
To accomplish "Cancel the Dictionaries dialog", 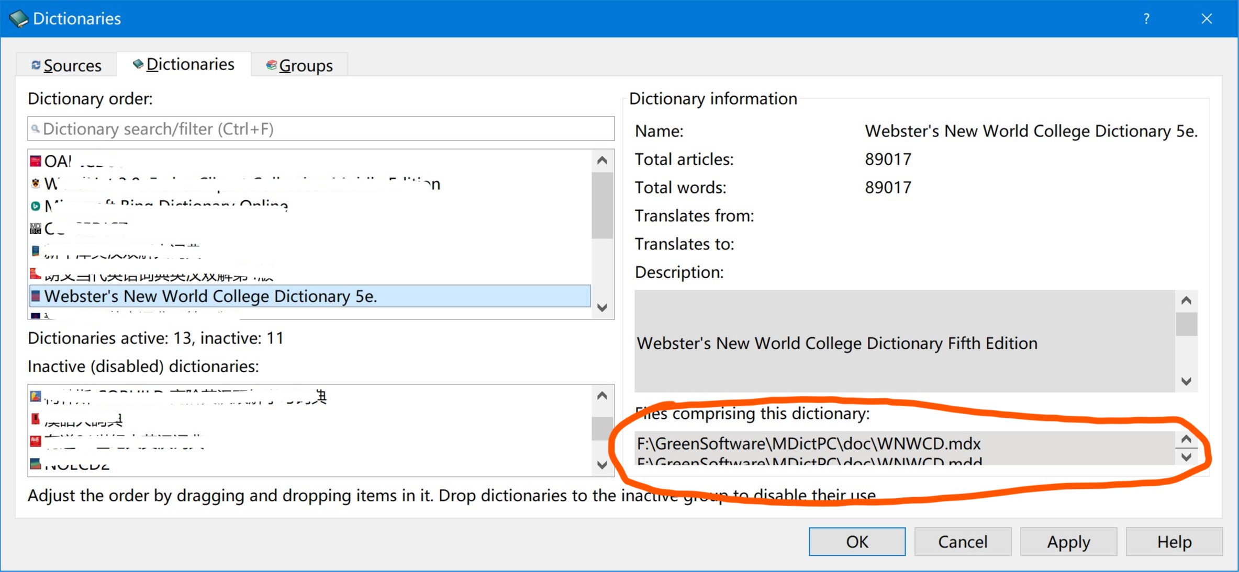I will pos(963,542).
